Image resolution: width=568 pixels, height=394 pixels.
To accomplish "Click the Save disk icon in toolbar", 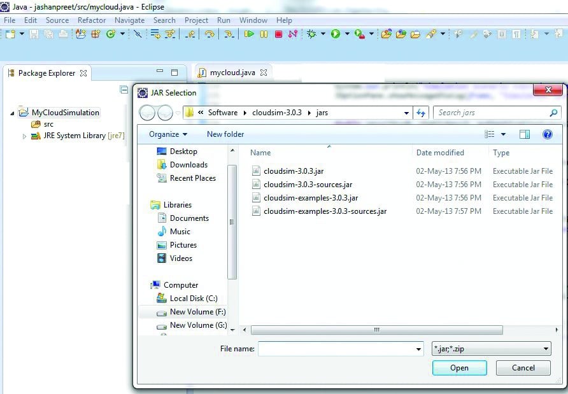I will (x=34, y=34).
